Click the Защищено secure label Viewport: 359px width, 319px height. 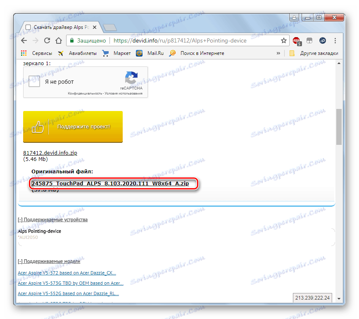91,41
